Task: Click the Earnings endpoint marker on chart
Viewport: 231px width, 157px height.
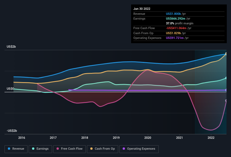Action: [226, 78]
